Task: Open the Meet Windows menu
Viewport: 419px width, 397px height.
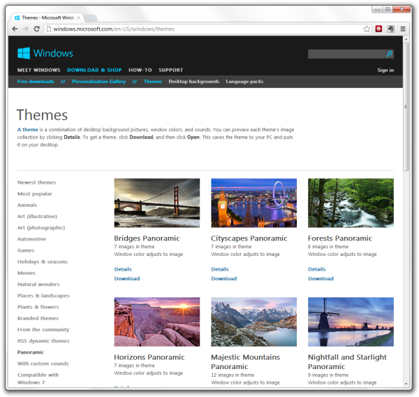Action: (38, 70)
